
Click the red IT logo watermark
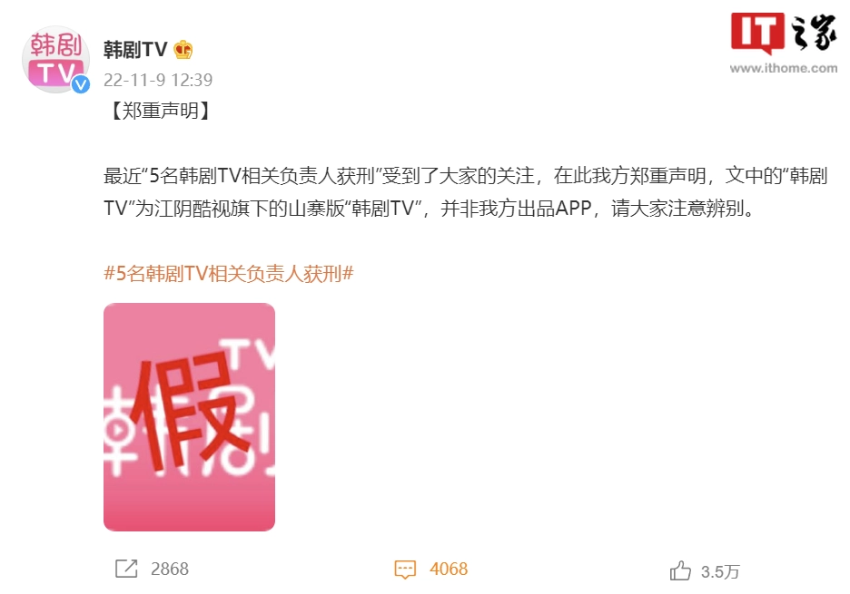coord(757,33)
